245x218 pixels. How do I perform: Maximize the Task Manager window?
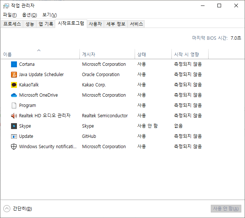pyautogui.click(x=219, y=6)
